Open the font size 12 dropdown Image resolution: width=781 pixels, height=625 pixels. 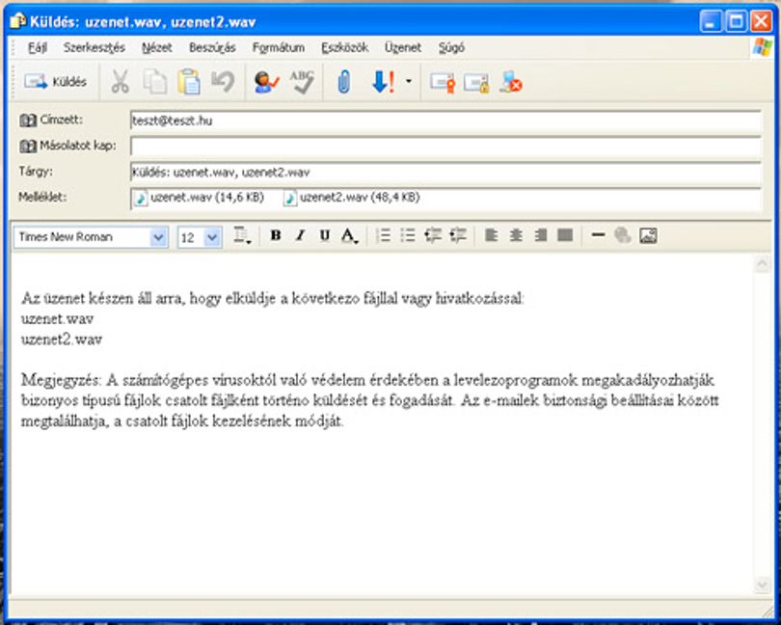coord(212,237)
